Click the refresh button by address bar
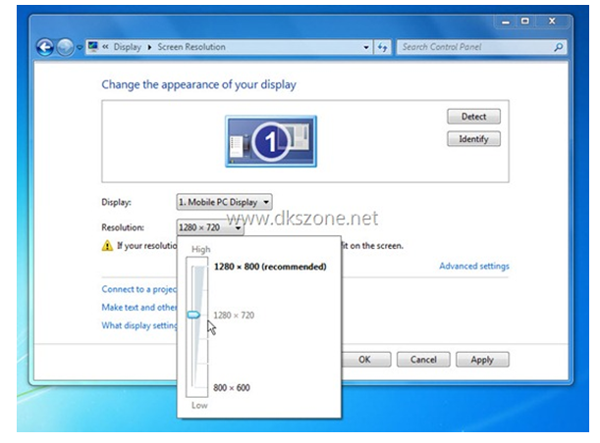The height and width of the screenshot is (443, 600). click(382, 47)
